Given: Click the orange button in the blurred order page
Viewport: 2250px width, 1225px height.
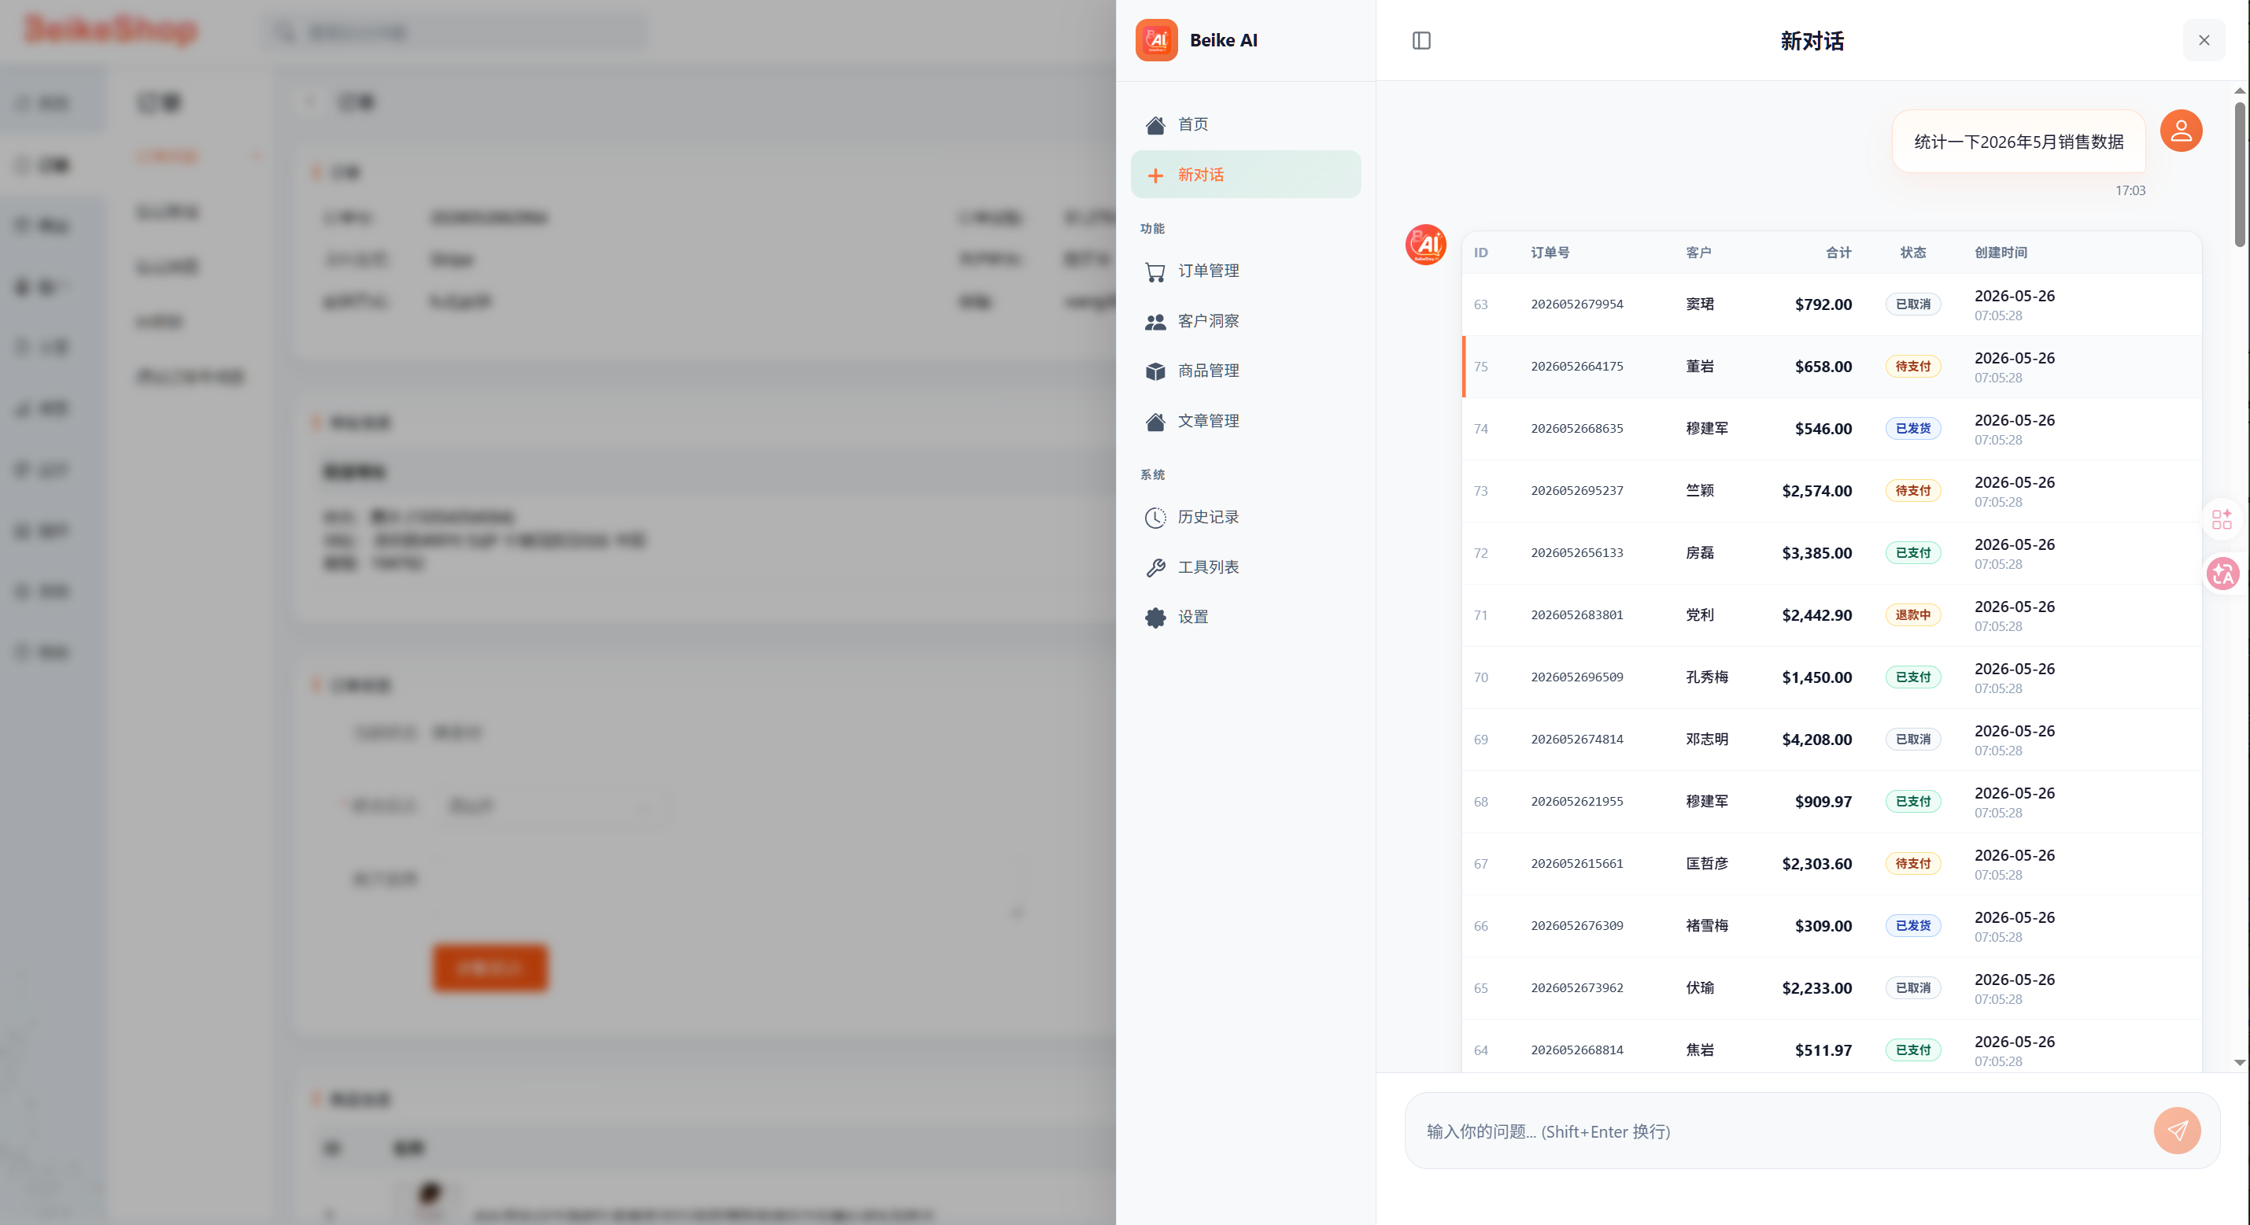Looking at the screenshot, I should 490,967.
